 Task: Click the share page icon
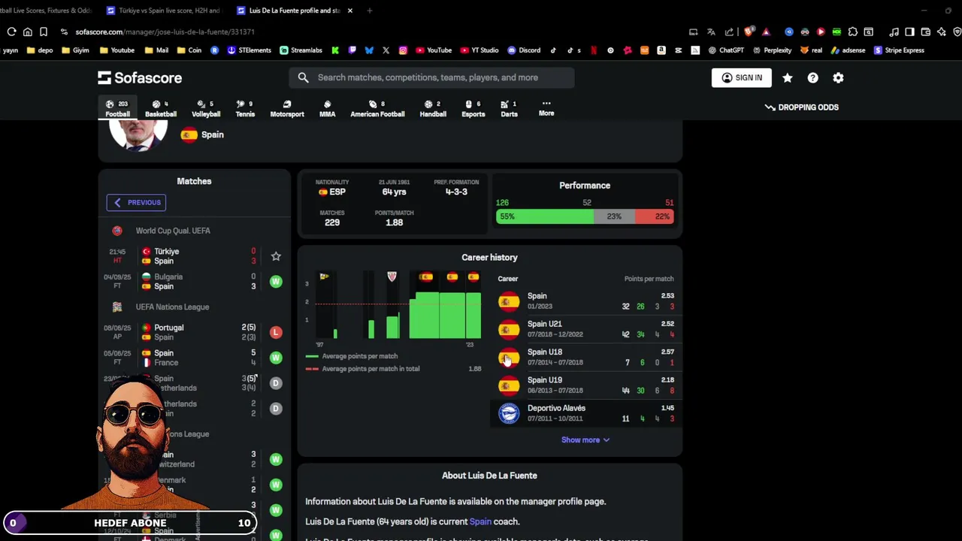click(729, 32)
